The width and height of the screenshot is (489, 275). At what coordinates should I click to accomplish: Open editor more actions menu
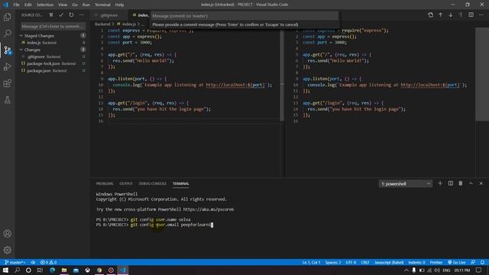point(481,15)
